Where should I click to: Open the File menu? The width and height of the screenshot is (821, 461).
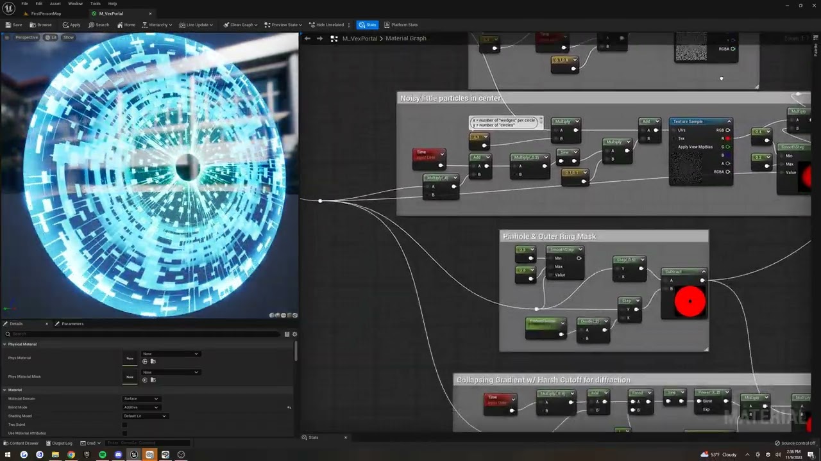24,4
